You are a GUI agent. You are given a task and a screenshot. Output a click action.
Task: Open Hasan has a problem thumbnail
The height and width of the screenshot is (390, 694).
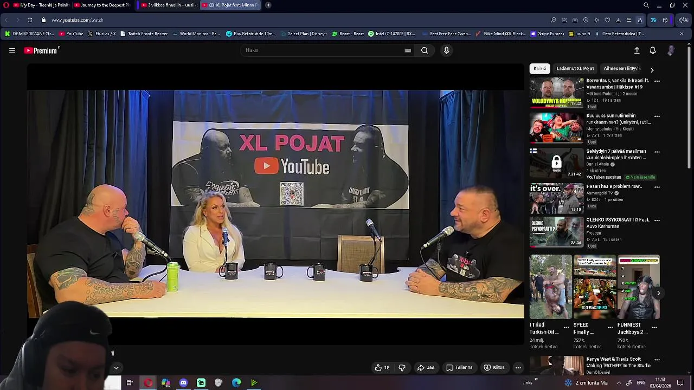(x=556, y=199)
